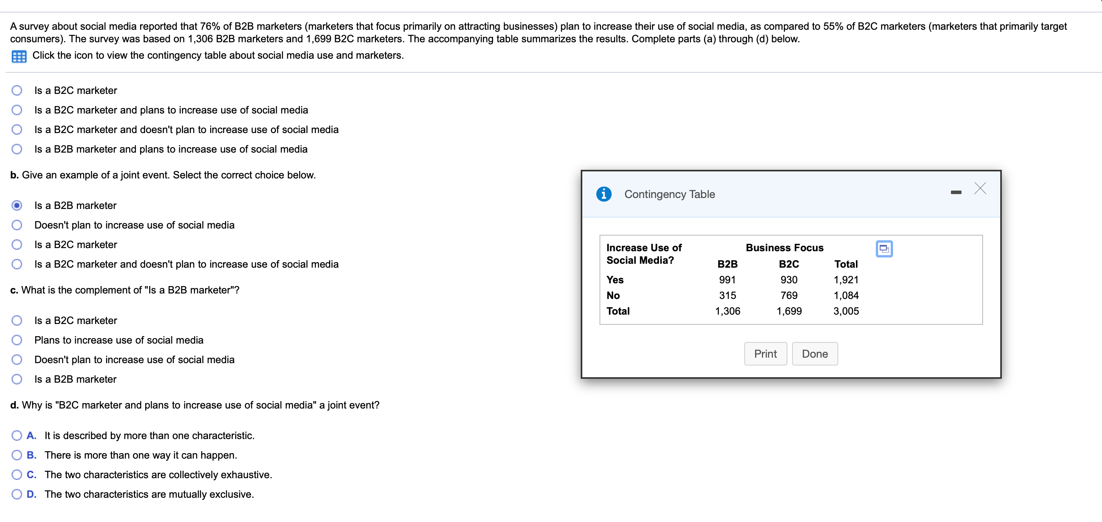Select 'Plans to increase use of social media'
This screenshot has height=522, width=1102.
coord(17,340)
